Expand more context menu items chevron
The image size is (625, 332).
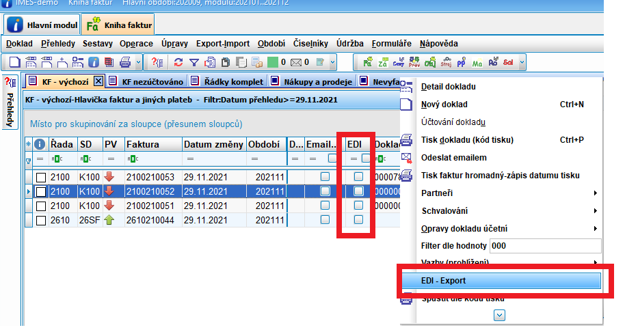tap(499, 316)
